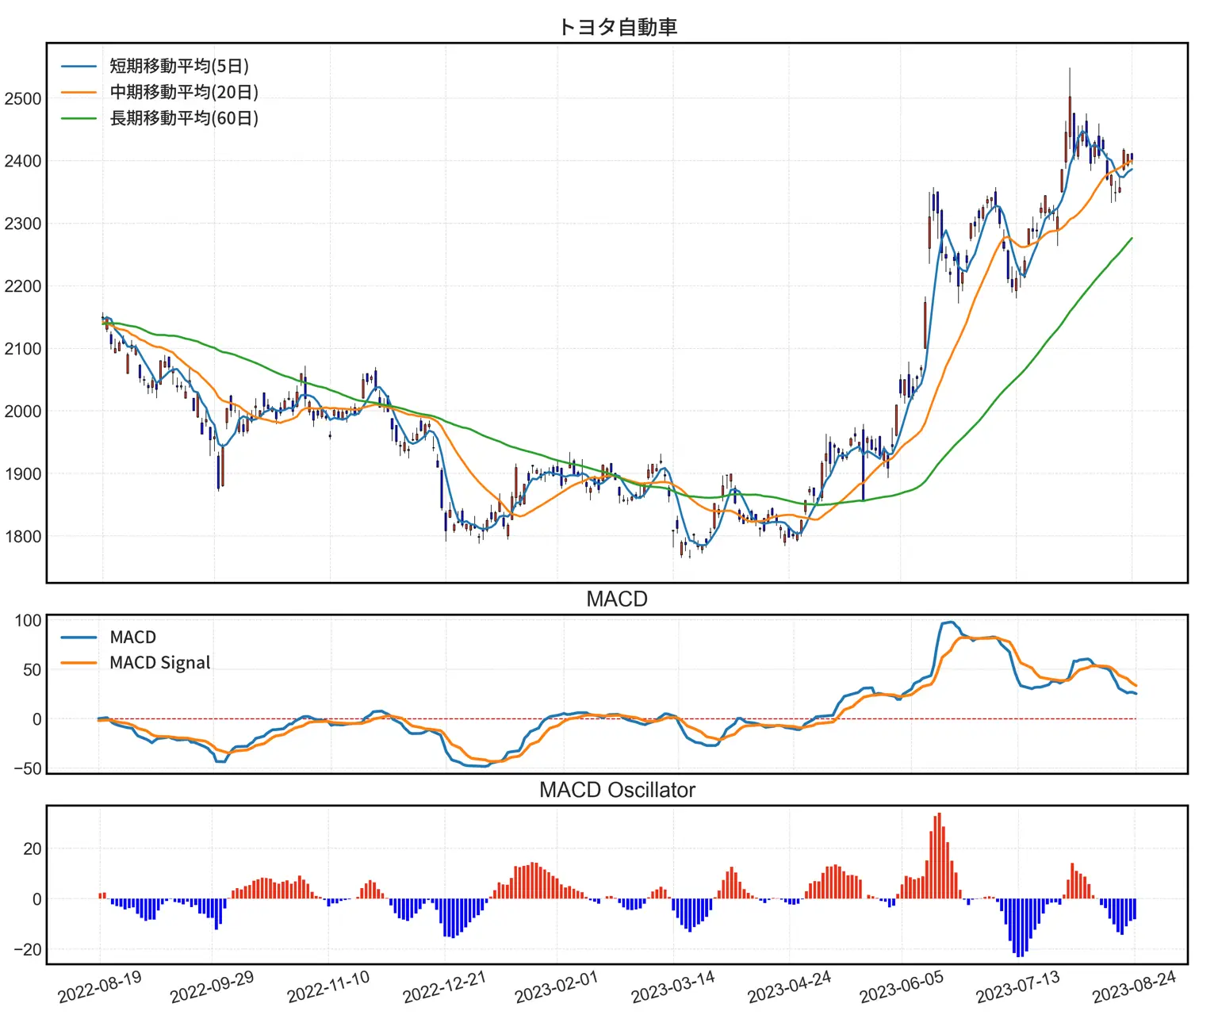1218x1015 pixels.
Task: Select the MACD Signal legend label
Action: pyautogui.click(x=159, y=663)
